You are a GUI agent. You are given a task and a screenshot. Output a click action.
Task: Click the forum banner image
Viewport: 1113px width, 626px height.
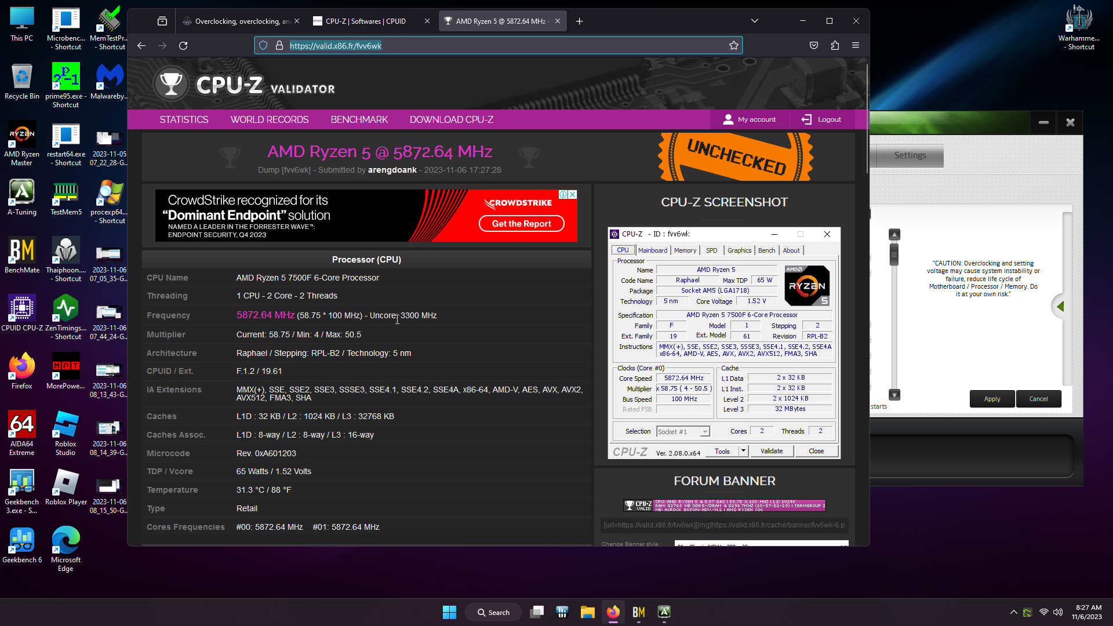pos(724,505)
